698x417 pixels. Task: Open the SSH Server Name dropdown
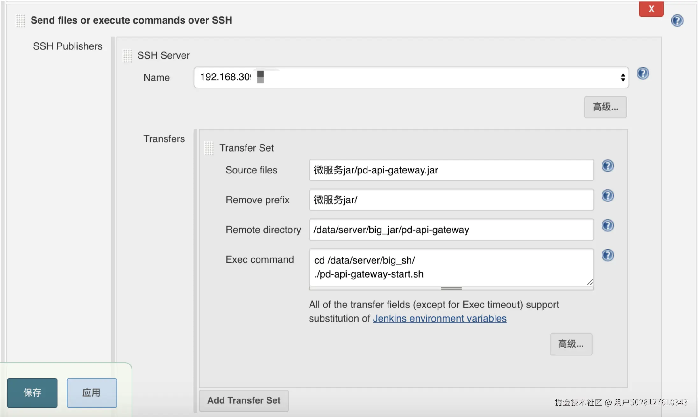(x=411, y=77)
